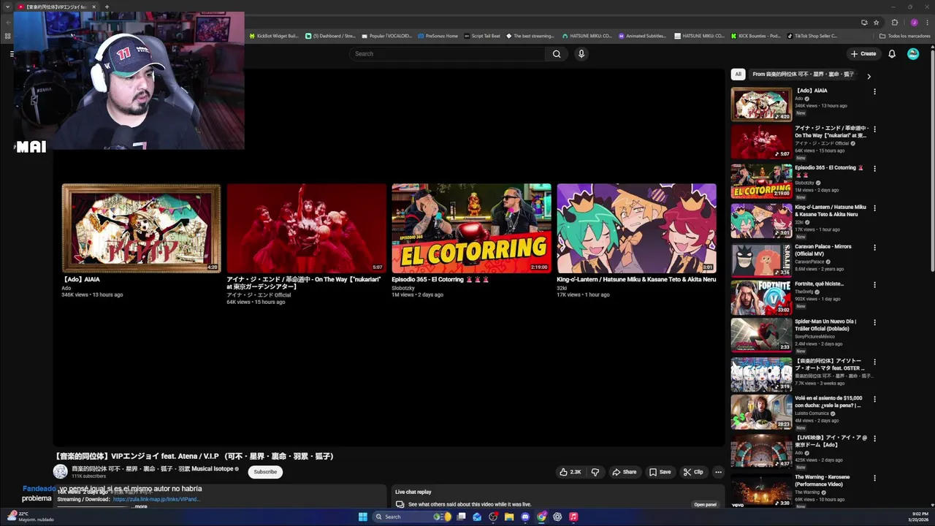Viewport: 935px width, 526px height.
Task: Open Chrome three-dot menu
Action: (x=926, y=23)
